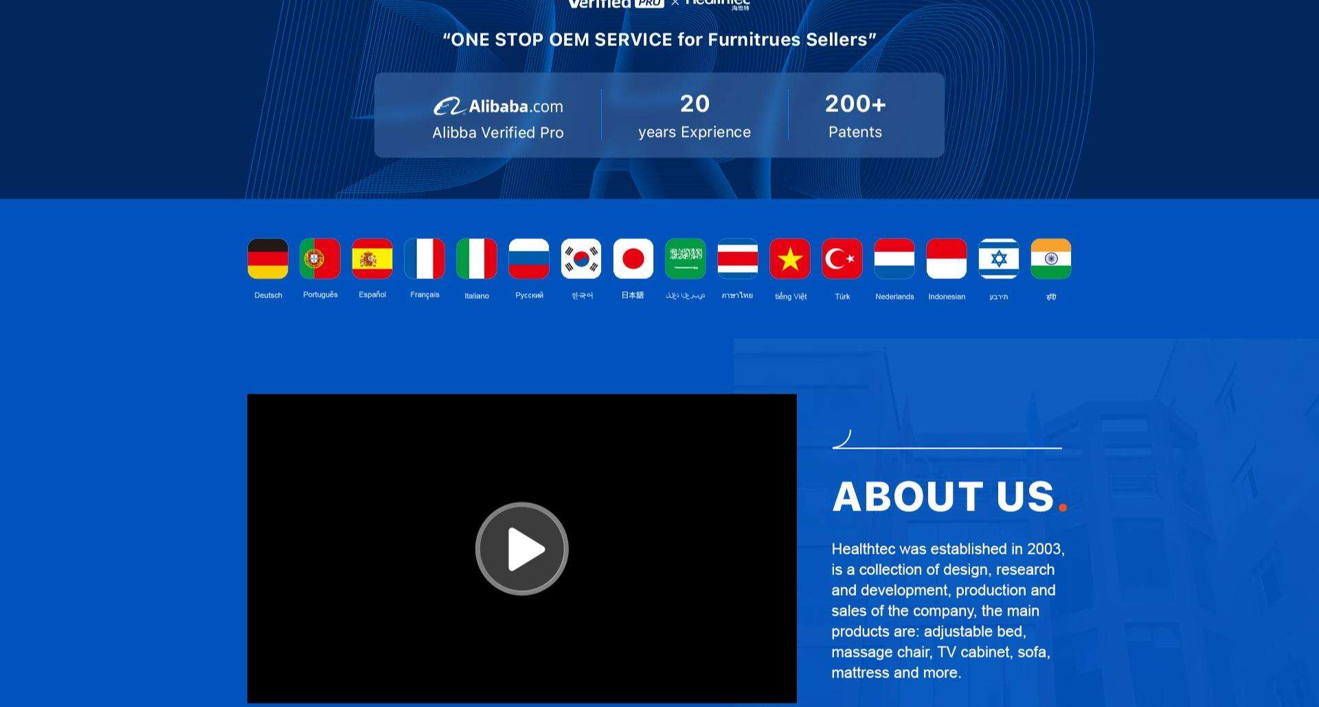Pick the French flag icon
Image resolution: width=1319 pixels, height=707 pixels.
(425, 259)
